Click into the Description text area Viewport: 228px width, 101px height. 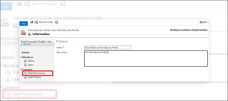pos(146,59)
